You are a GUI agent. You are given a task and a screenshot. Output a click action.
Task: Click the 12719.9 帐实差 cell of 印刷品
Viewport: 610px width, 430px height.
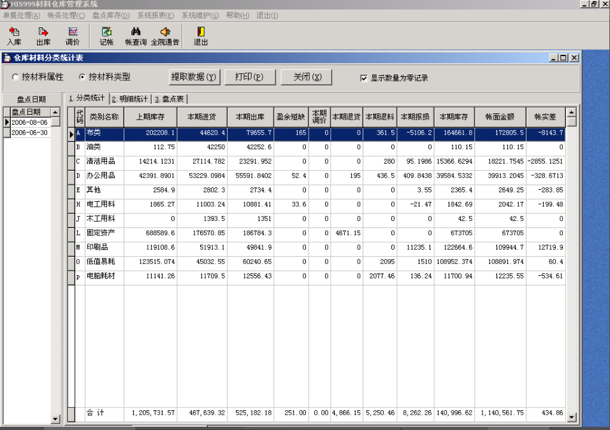coord(546,248)
